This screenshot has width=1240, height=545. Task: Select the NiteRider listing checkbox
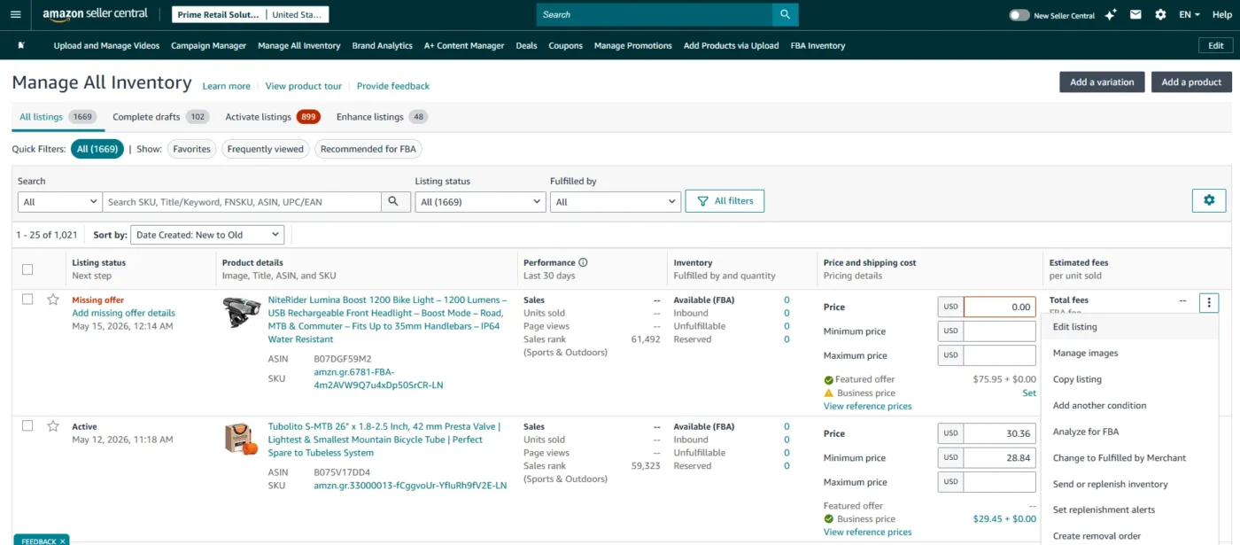pyautogui.click(x=27, y=300)
